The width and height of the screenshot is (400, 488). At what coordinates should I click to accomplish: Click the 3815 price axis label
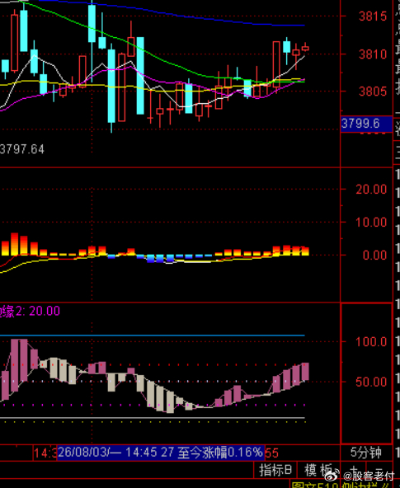(373, 16)
